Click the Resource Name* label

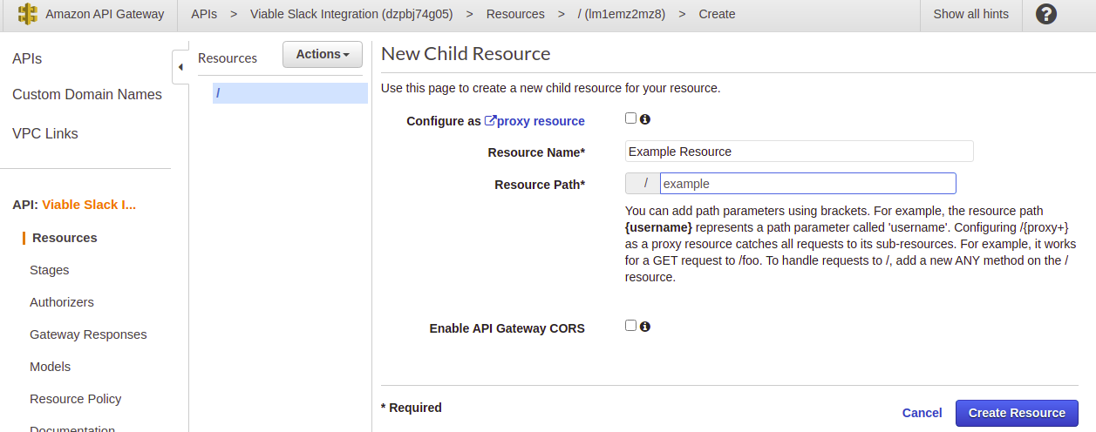(536, 152)
